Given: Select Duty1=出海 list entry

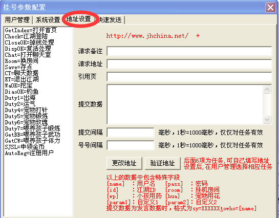Looking at the screenshot, I should (20, 98).
